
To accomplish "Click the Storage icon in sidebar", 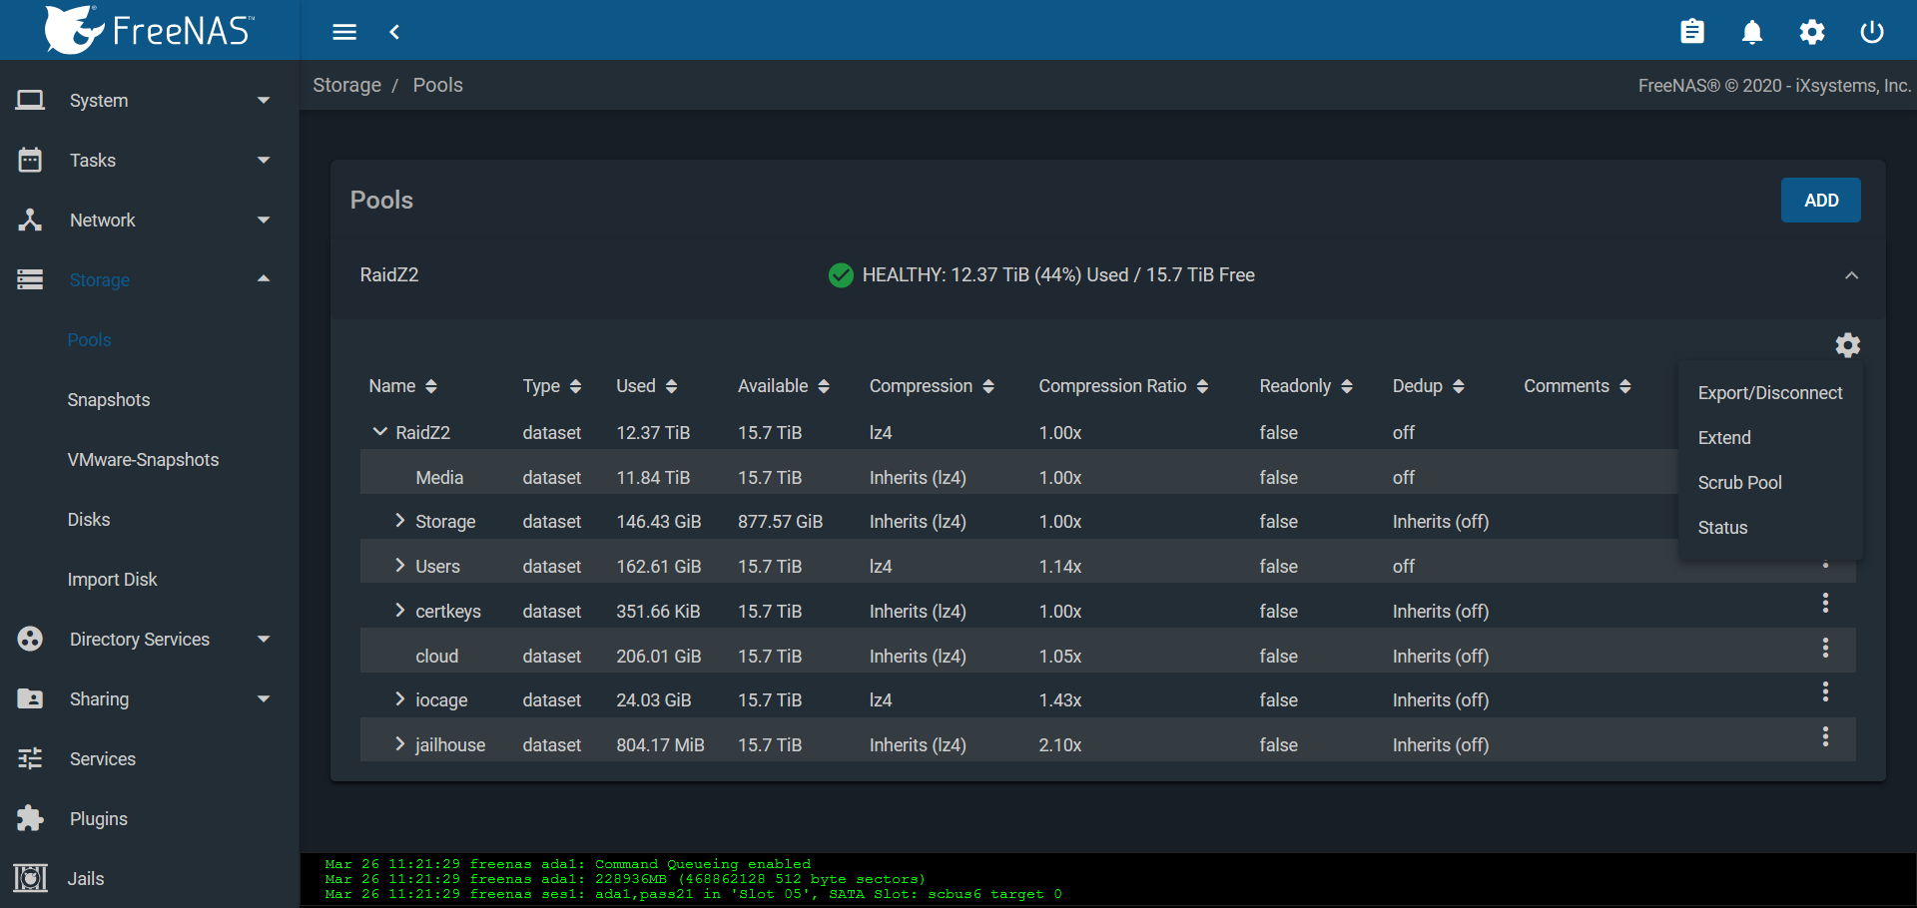I will pyautogui.click(x=30, y=279).
